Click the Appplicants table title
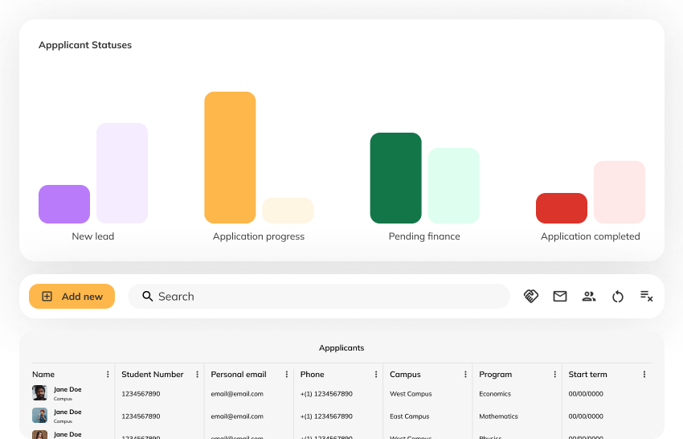Image resolution: width=683 pixels, height=439 pixels. 341,348
